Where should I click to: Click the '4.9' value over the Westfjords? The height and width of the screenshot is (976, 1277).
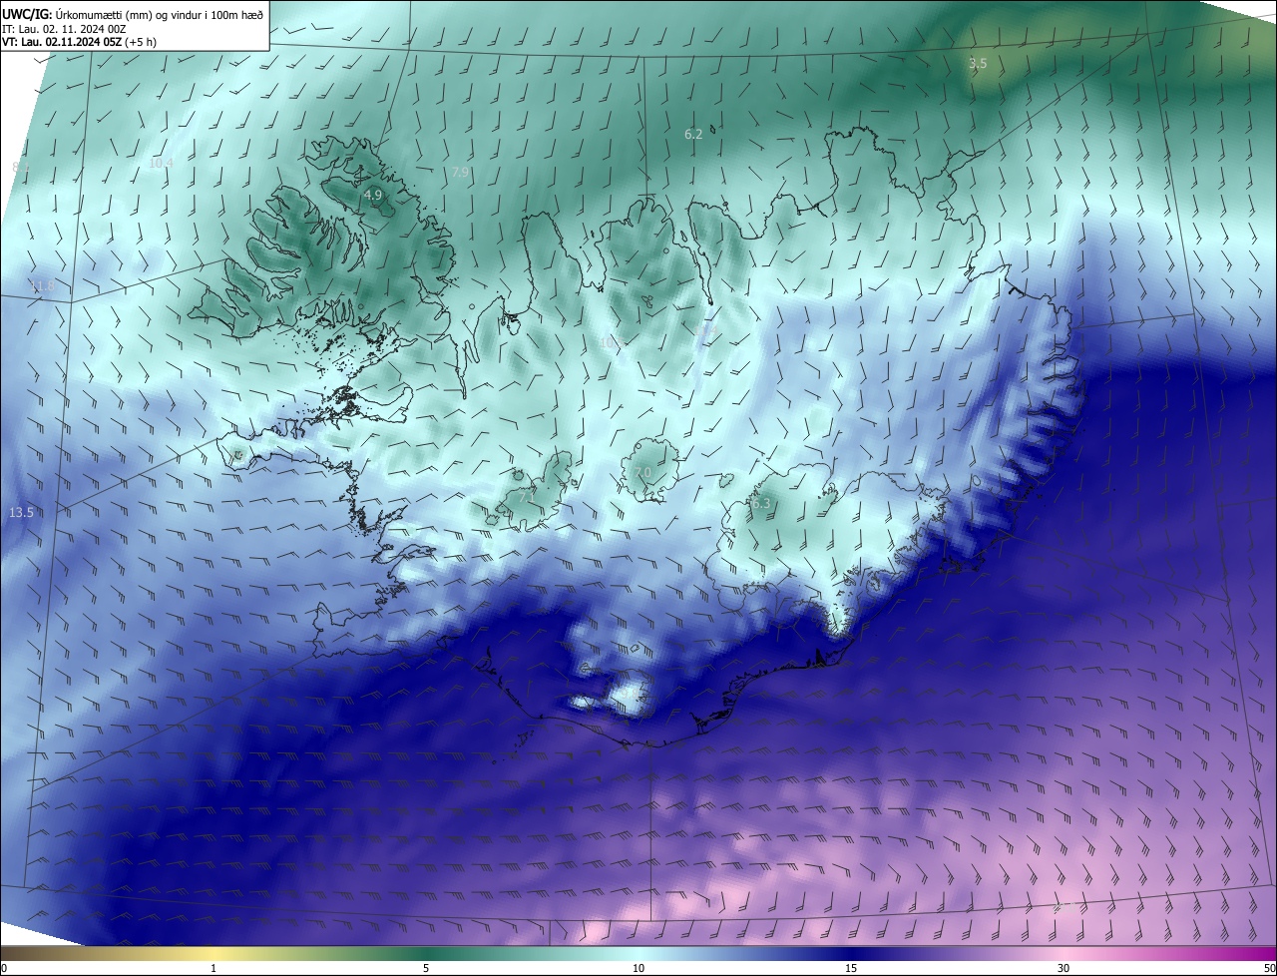373,195
